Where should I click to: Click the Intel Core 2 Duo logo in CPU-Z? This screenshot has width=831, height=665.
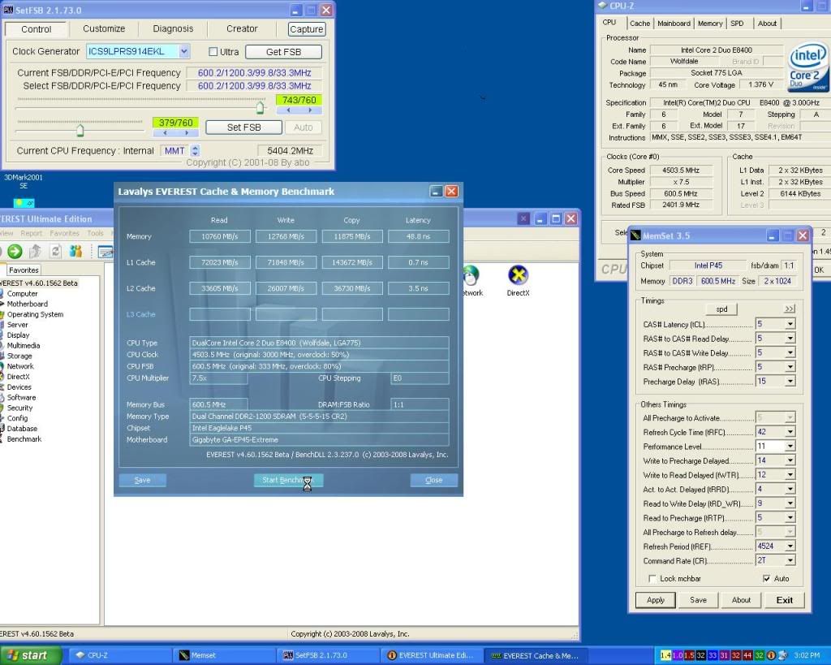point(807,68)
